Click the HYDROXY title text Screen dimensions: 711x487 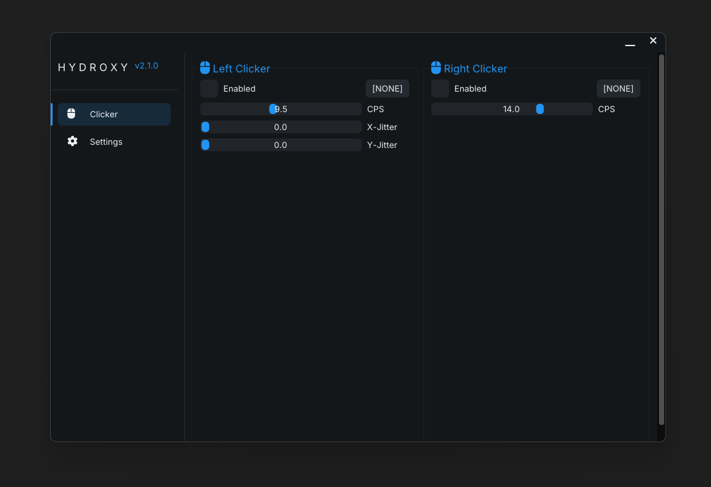pos(94,67)
